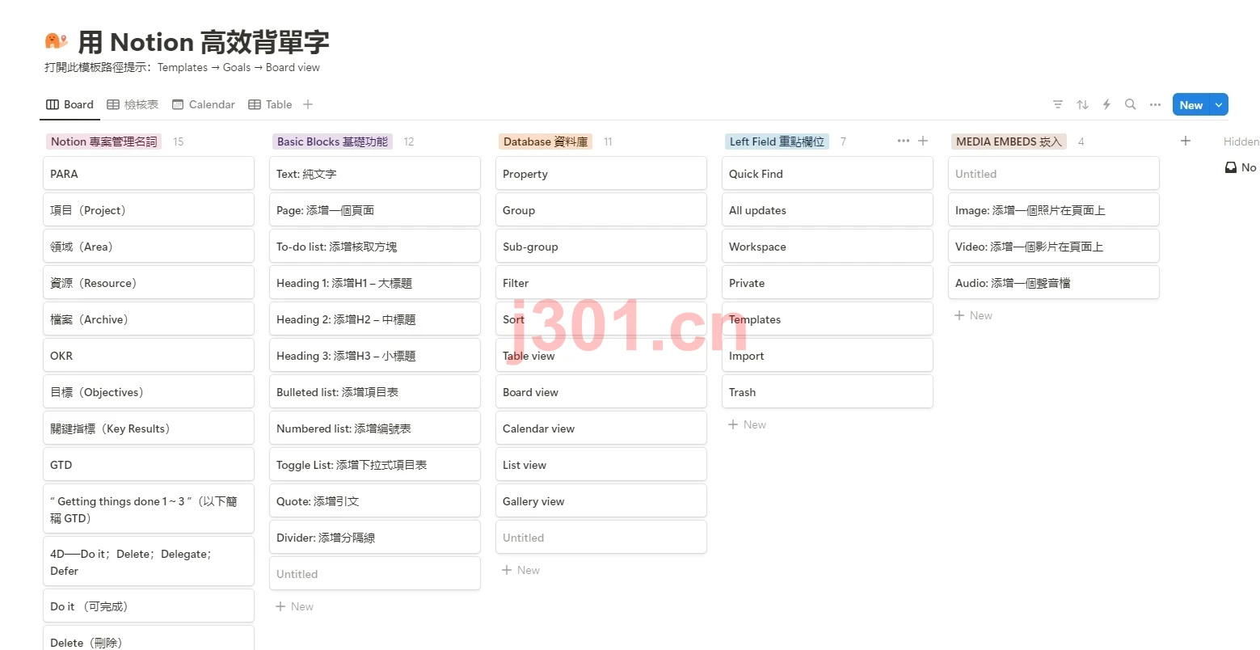Open the 關鍵指標 (Key Results) card
This screenshot has width=1260, height=650.
(149, 428)
